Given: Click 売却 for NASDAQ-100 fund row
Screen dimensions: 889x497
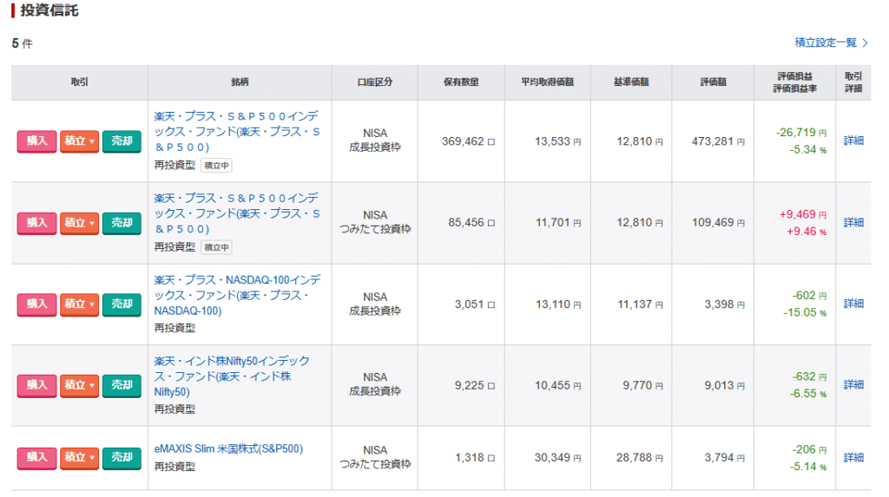Looking at the screenshot, I should 122,304.
